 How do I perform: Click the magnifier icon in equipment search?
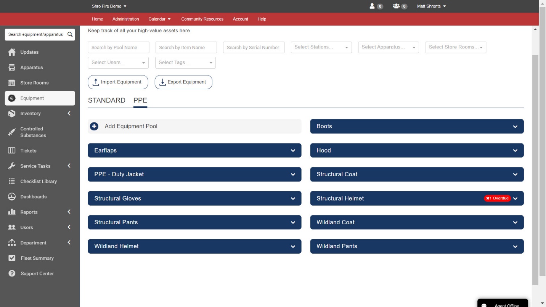[70, 34]
